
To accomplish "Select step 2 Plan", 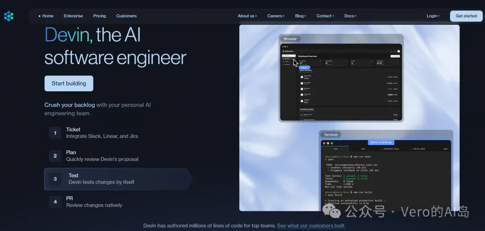I will click(118, 156).
